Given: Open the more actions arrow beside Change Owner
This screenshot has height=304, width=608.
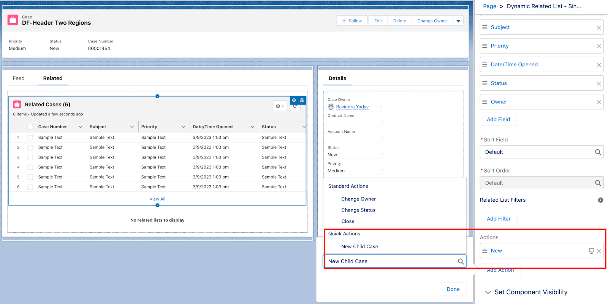Looking at the screenshot, I should click(458, 21).
